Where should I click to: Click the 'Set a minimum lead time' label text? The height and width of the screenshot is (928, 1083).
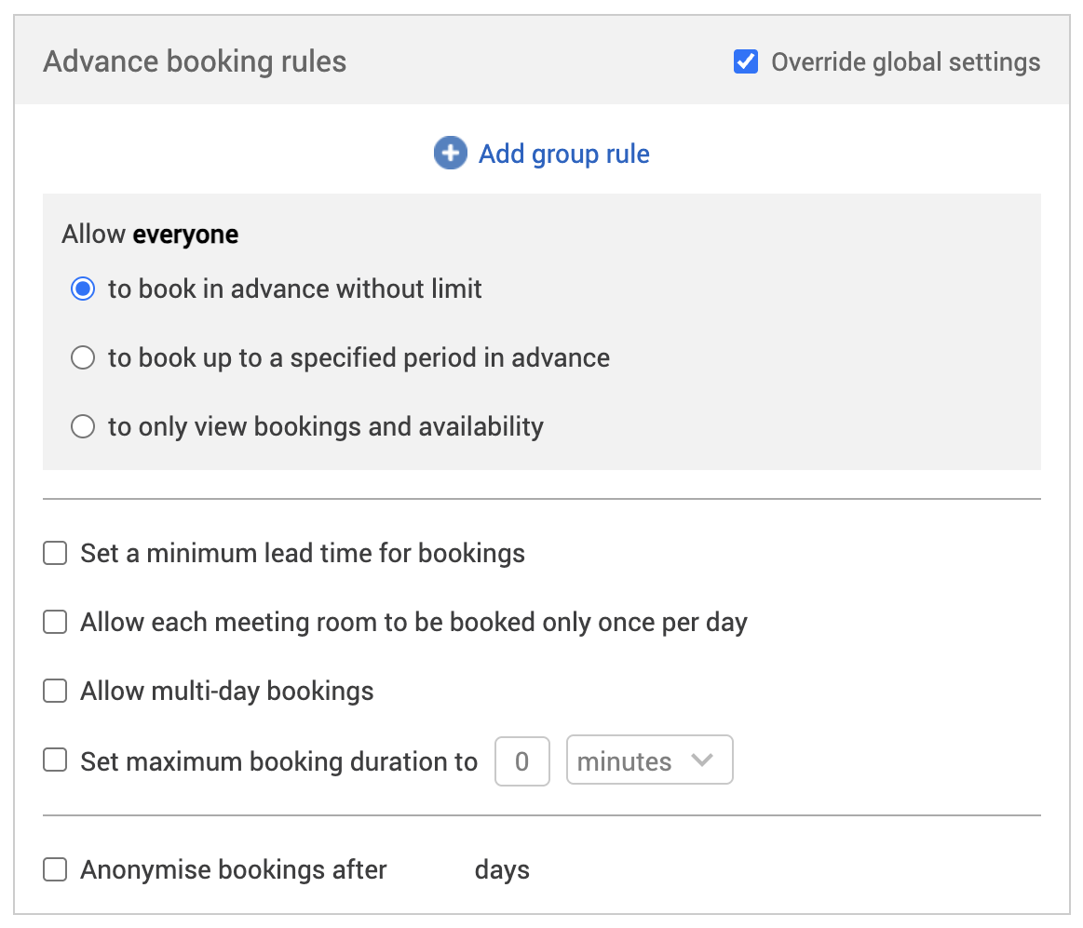click(303, 554)
